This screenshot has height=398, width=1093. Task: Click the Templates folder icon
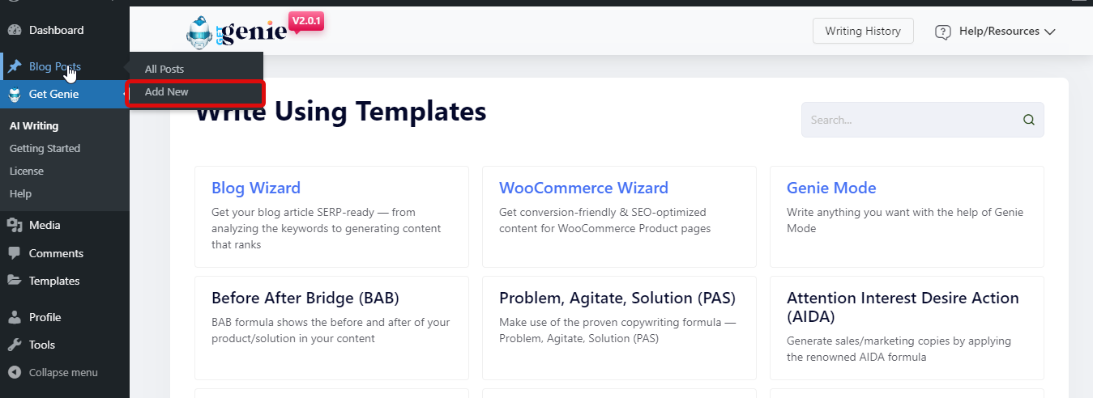(15, 281)
